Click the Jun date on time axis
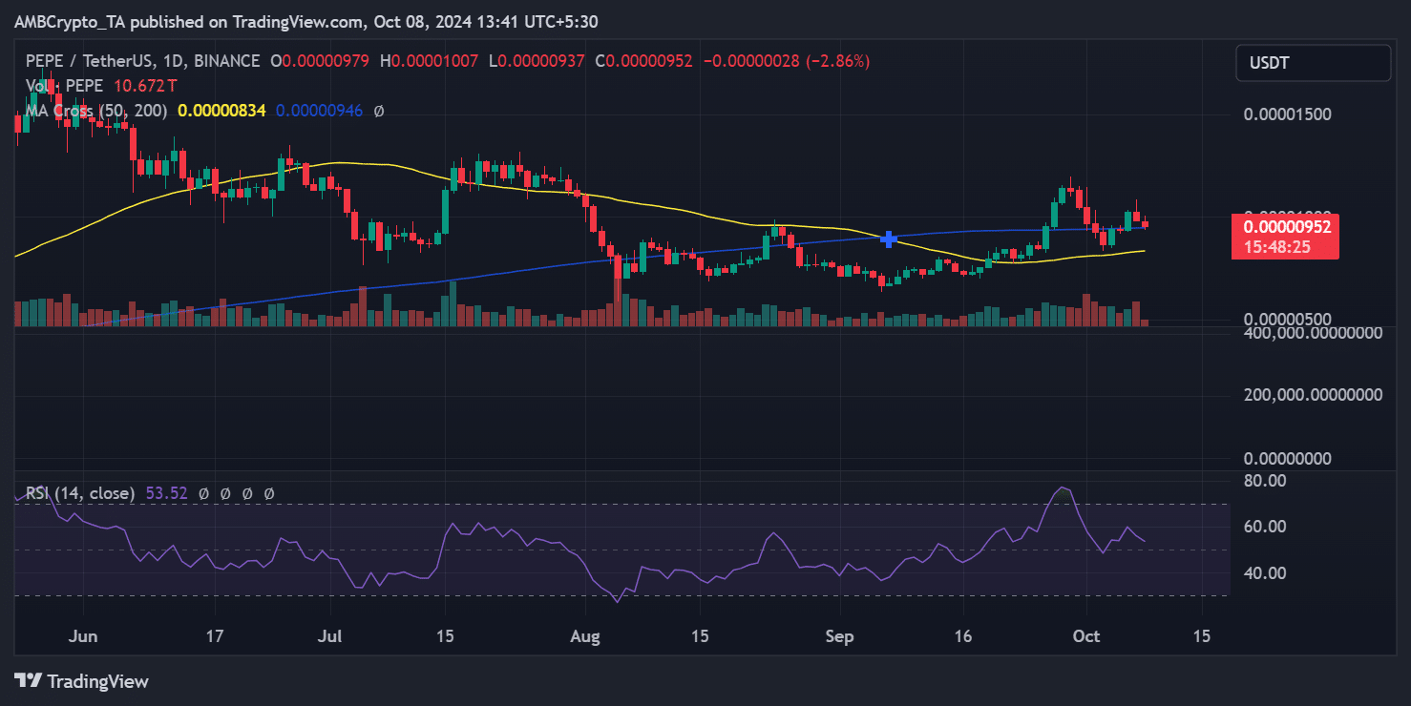This screenshot has width=1411, height=706. pyautogui.click(x=84, y=635)
